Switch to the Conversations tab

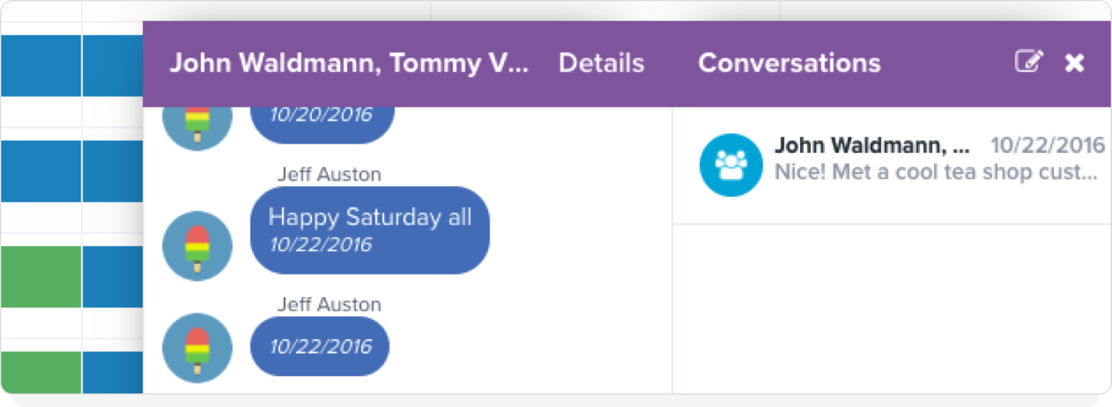[x=789, y=63]
